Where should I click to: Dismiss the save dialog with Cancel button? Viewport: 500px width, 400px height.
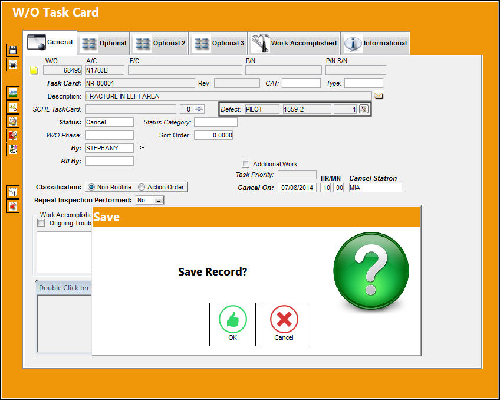284,324
